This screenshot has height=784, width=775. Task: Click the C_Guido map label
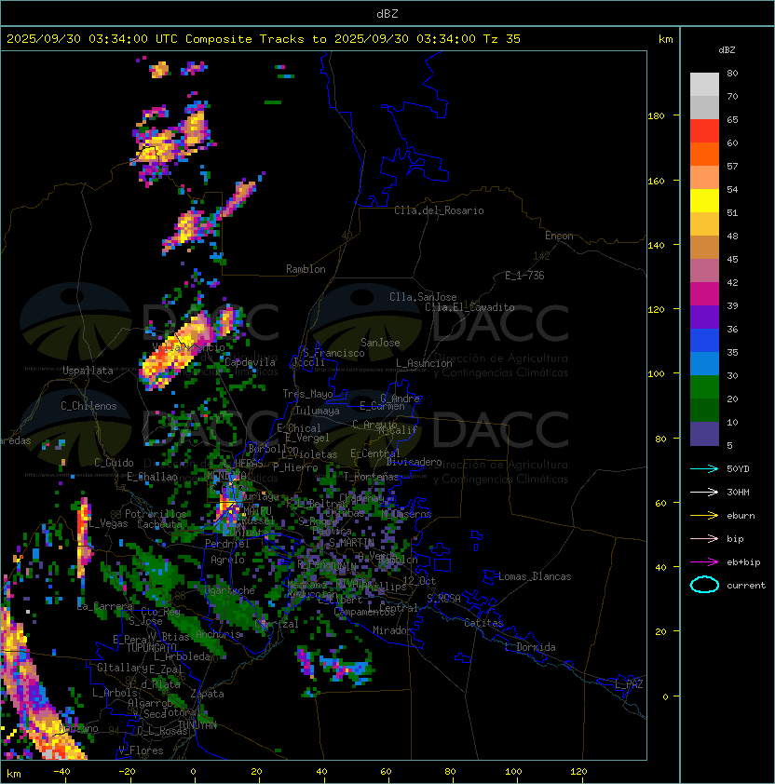(114, 463)
